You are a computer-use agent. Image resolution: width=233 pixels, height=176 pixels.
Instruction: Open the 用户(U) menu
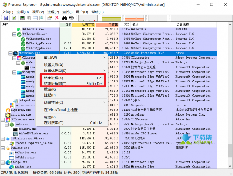pos(82,12)
